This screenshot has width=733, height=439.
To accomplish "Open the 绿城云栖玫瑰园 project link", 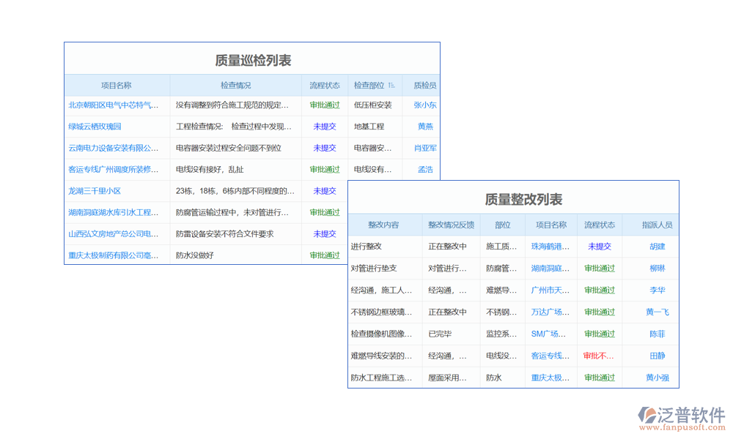I will coord(95,127).
